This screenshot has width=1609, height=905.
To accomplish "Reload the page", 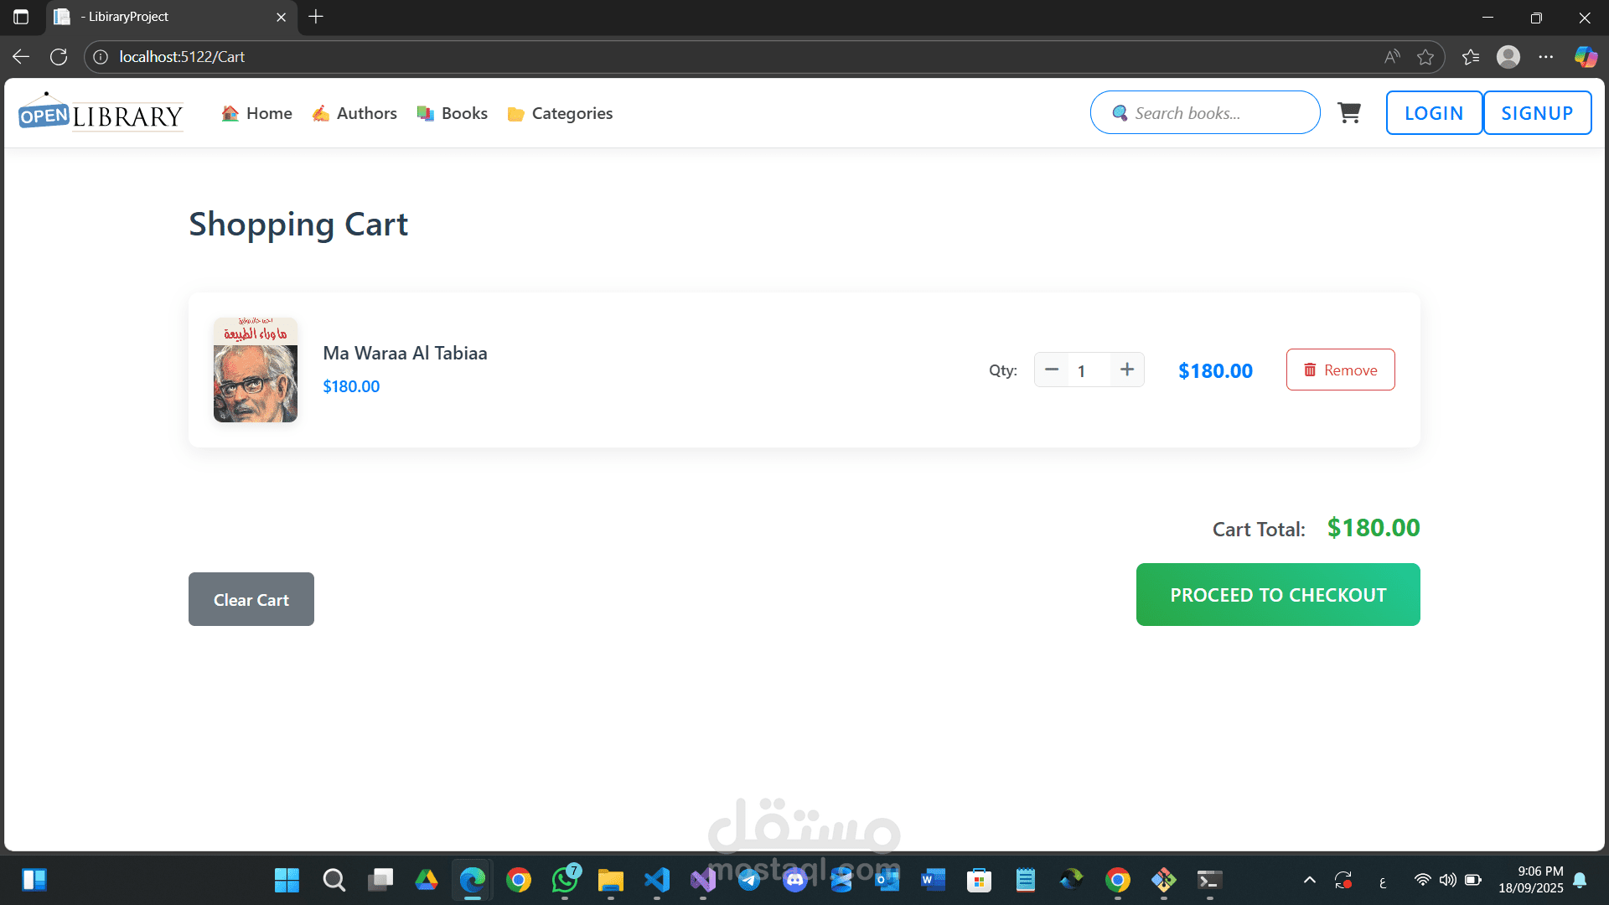I will pos(59,56).
